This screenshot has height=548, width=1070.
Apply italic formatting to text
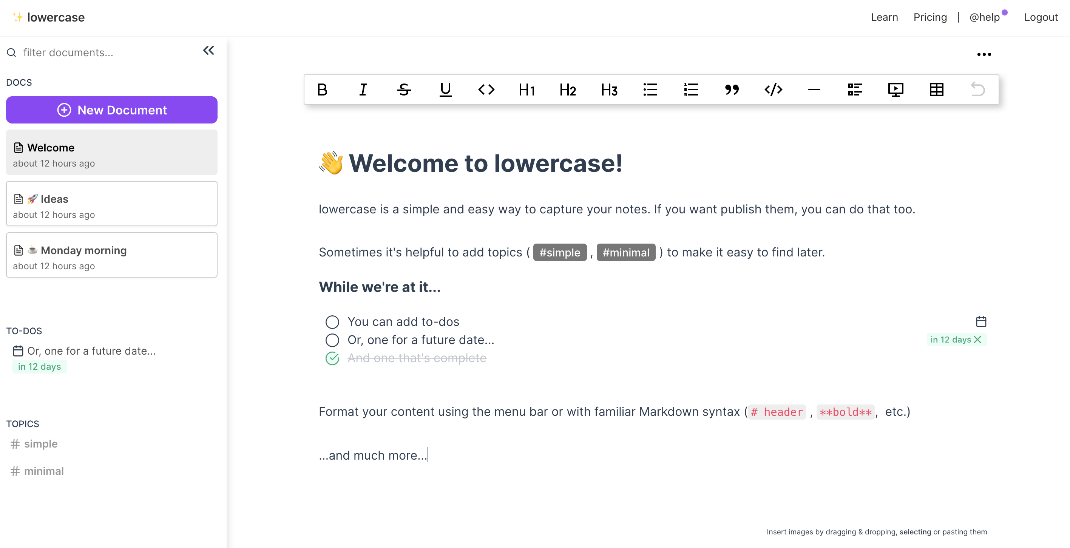363,90
